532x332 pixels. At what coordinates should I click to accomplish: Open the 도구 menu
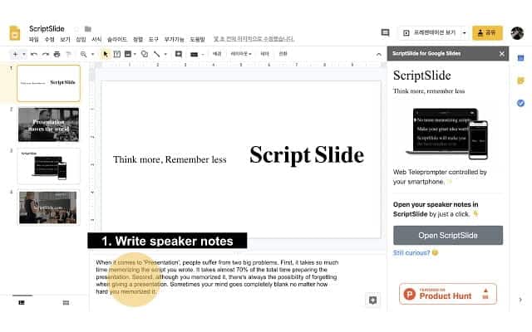tap(153, 39)
